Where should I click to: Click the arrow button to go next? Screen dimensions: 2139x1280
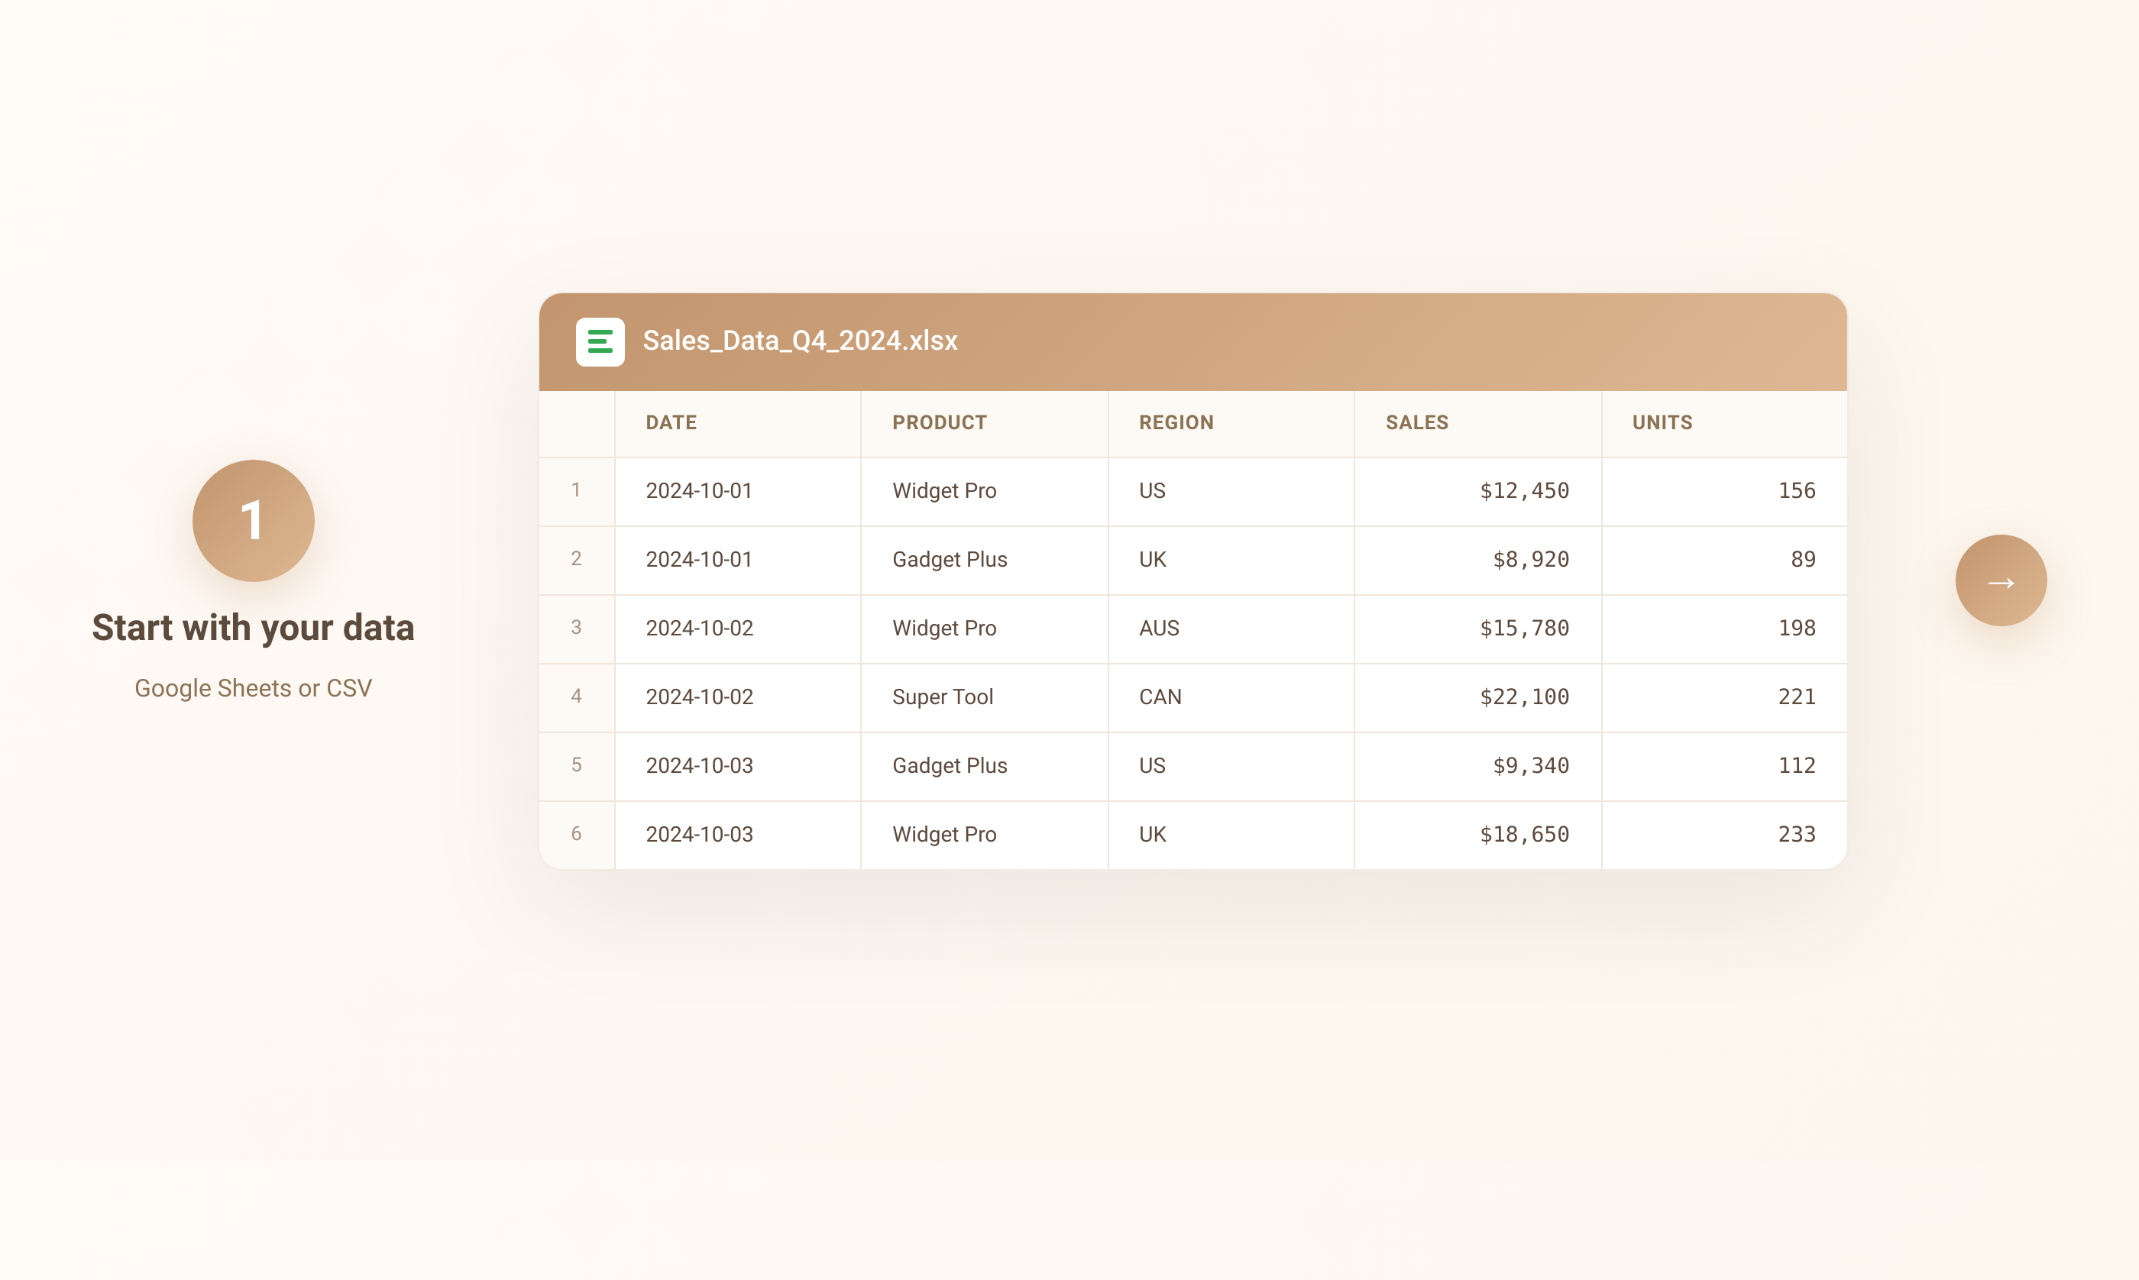click(2000, 580)
